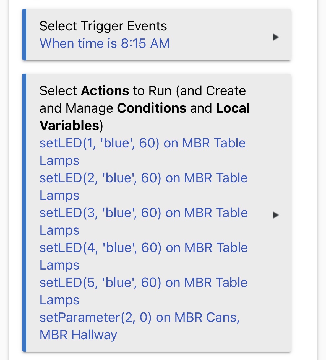Click the blue left bar of Actions panel
Image resolution: width=326 pixels, height=360 pixels.
click(x=24, y=213)
